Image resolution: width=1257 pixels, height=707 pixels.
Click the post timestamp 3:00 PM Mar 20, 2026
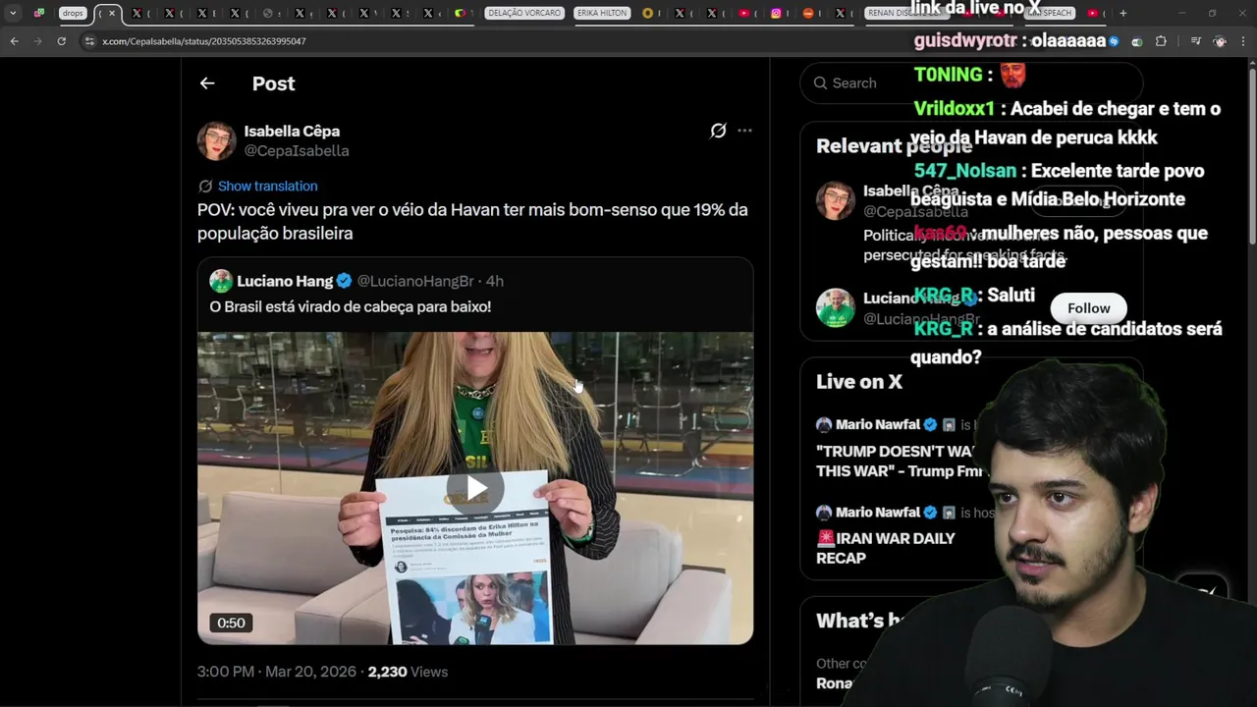[276, 672]
